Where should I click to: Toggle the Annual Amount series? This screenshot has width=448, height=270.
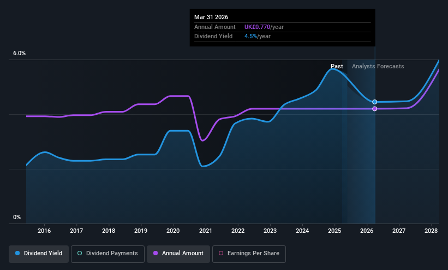178,254
